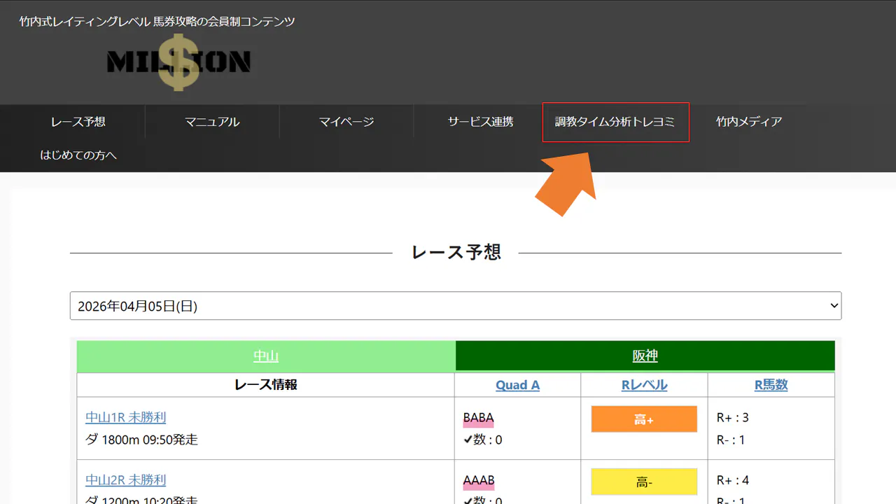Viewport: 896px width, 504px height.
Task: Switch to the 中山 racecourse tab
Action: coord(266,356)
